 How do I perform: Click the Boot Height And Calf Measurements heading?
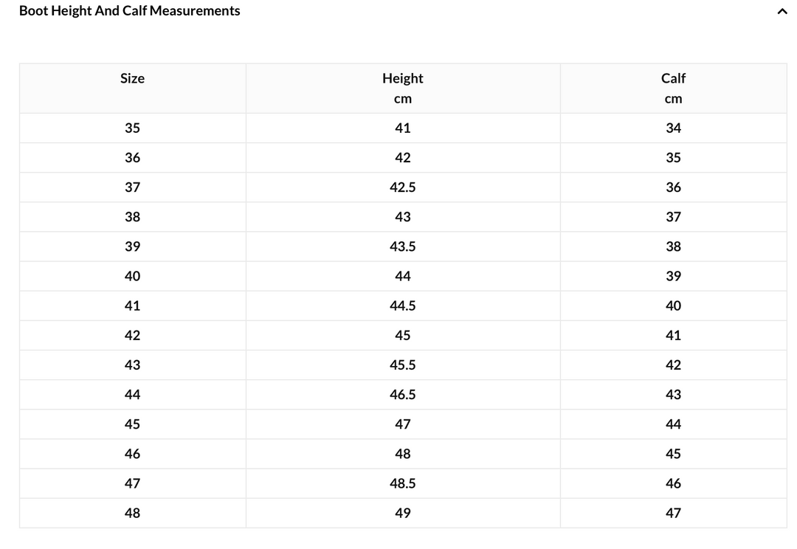click(x=130, y=10)
